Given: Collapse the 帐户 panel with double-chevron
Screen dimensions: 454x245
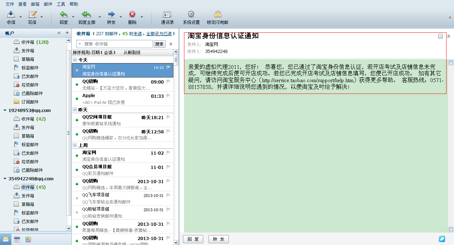Looking at the screenshot, I should pos(59,33).
